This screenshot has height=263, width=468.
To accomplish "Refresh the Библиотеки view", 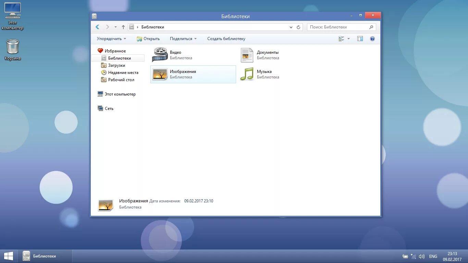I will pos(298,27).
